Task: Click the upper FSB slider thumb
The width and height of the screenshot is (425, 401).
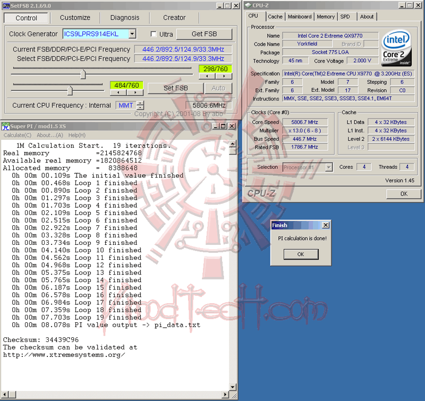Action: (x=83, y=74)
